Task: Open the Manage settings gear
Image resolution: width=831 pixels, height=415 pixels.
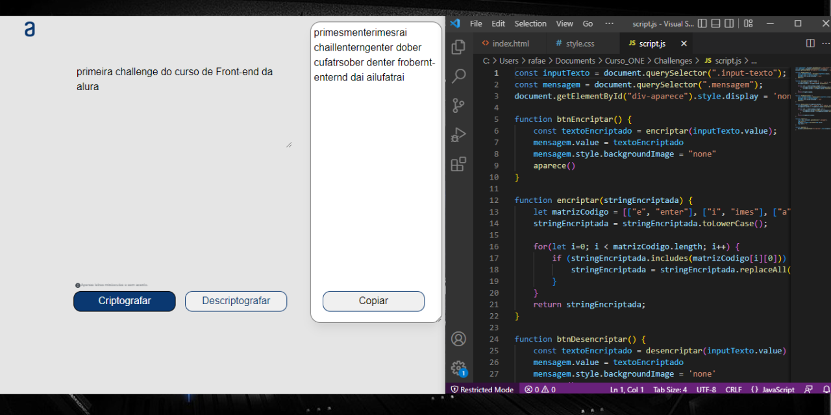Action: 458,368
